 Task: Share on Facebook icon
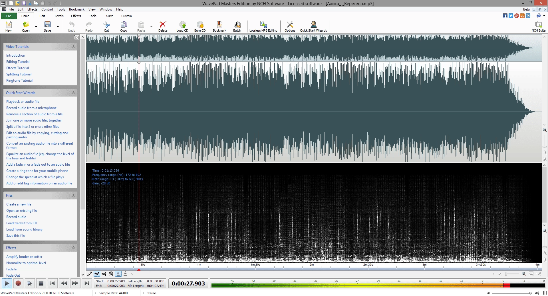coord(505,16)
